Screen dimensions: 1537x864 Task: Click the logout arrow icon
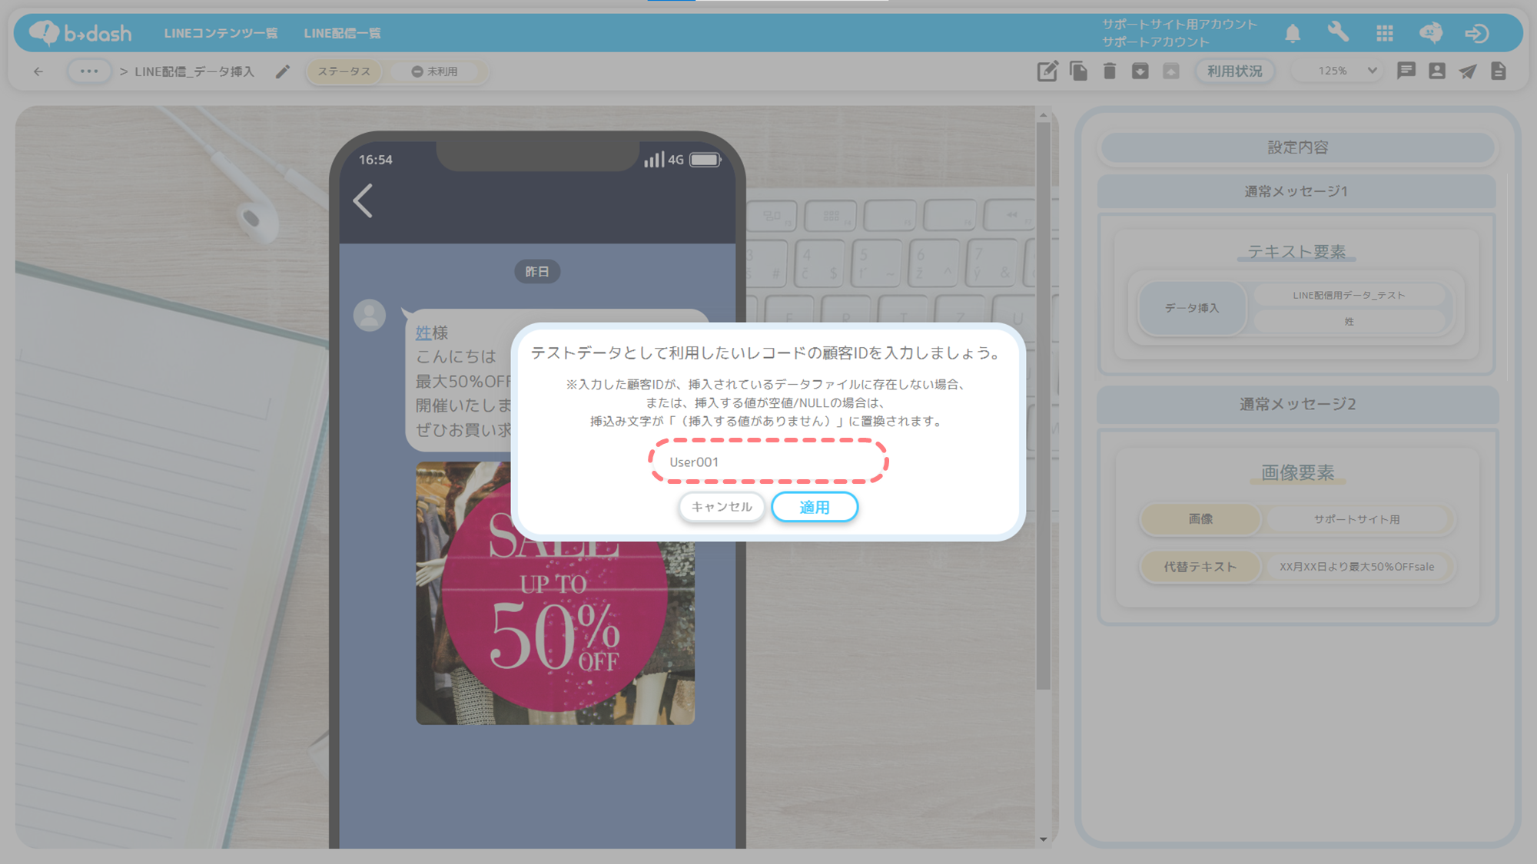1476,33
